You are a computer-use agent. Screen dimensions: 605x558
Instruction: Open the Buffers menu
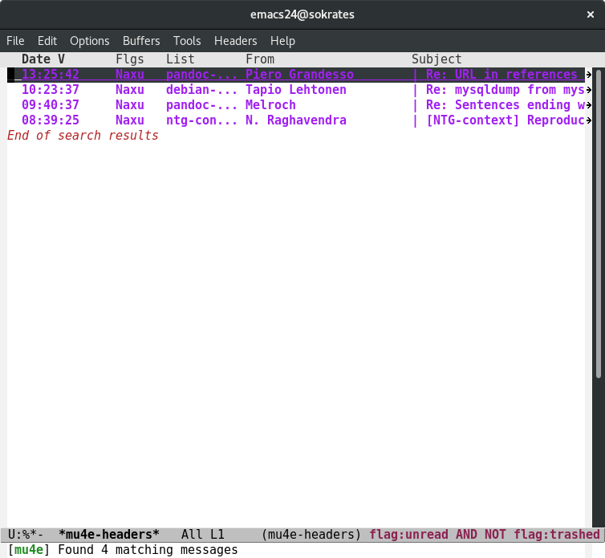click(x=141, y=41)
